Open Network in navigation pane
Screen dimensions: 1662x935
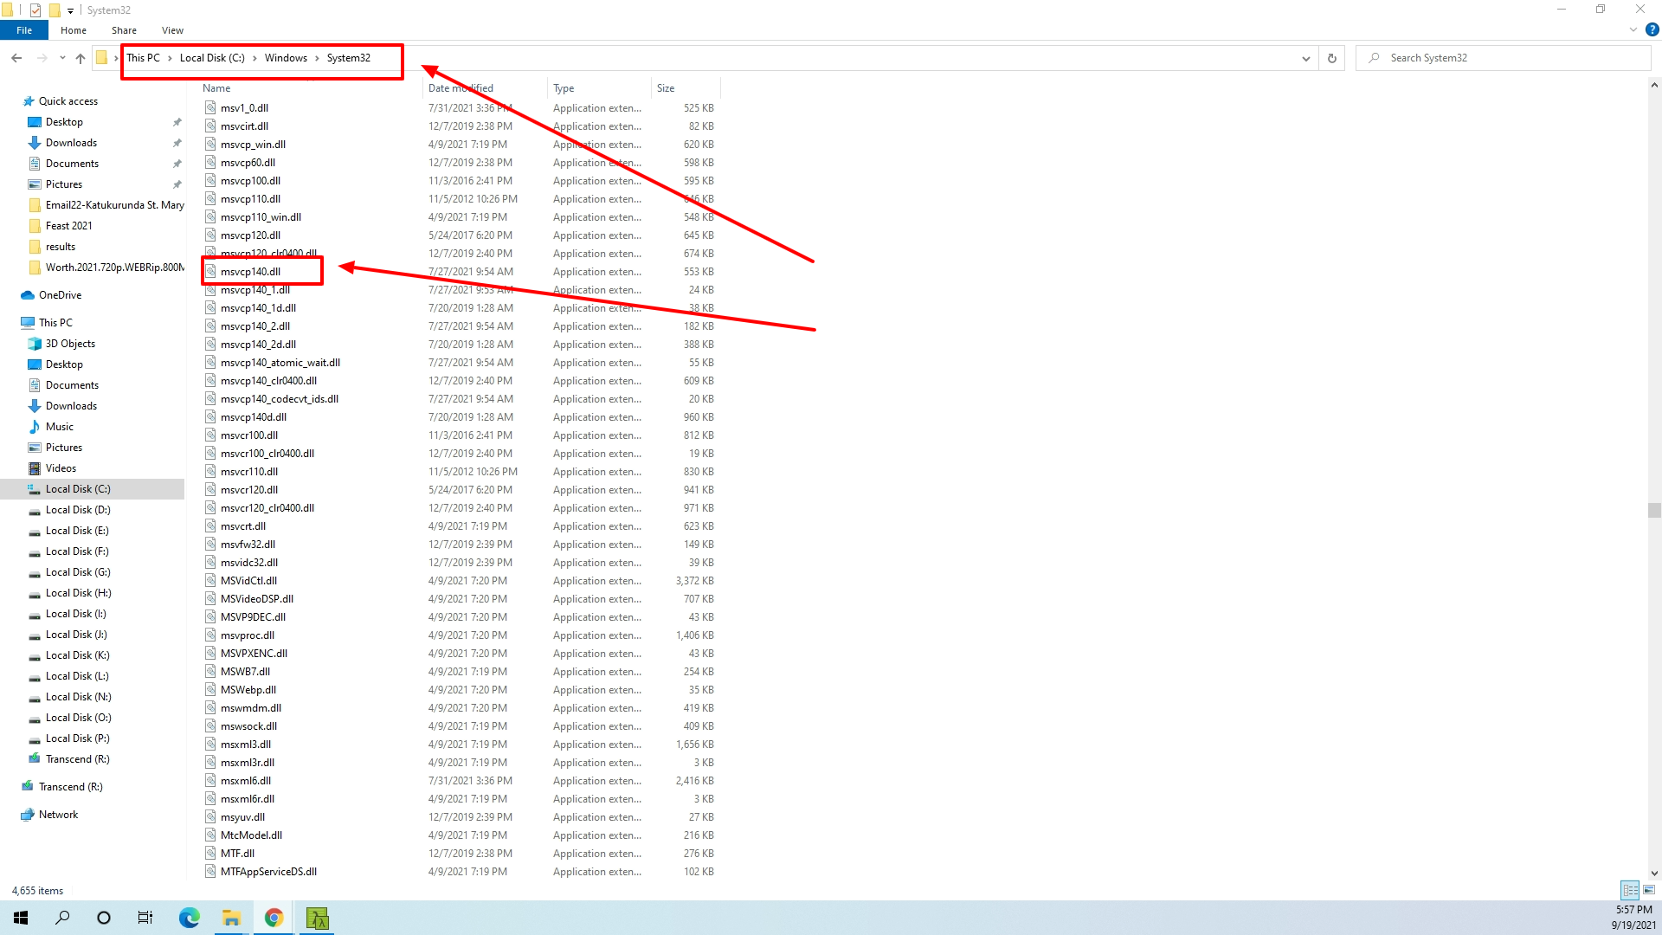pos(58,815)
